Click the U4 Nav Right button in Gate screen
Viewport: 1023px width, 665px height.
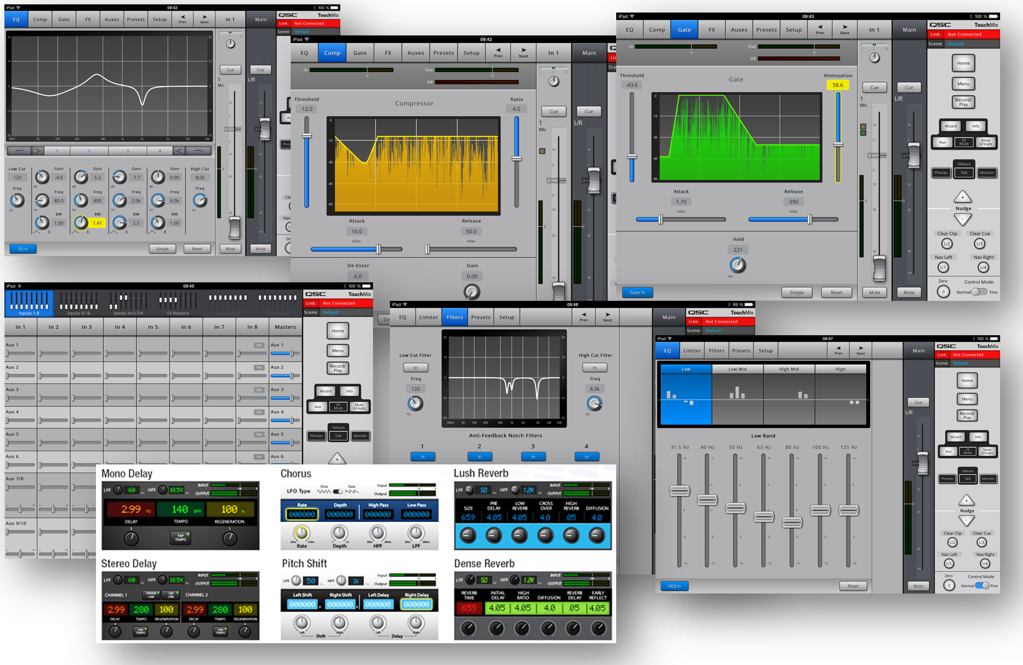[x=983, y=267]
